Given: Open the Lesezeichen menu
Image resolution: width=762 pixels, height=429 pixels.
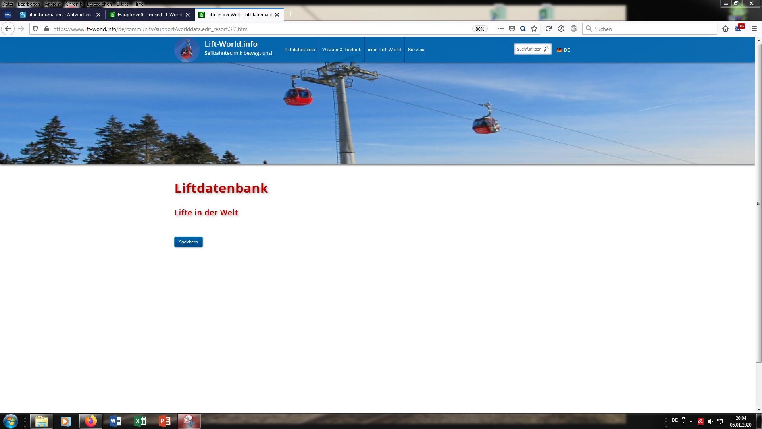Looking at the screenshot, I should point(100,4).
